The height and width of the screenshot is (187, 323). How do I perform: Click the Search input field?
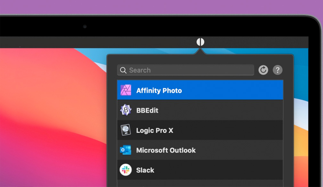coord(186,70)
